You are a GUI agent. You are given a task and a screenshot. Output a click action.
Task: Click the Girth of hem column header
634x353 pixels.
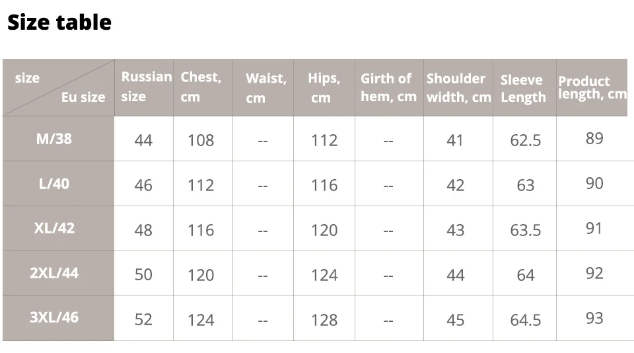[388, 87]
